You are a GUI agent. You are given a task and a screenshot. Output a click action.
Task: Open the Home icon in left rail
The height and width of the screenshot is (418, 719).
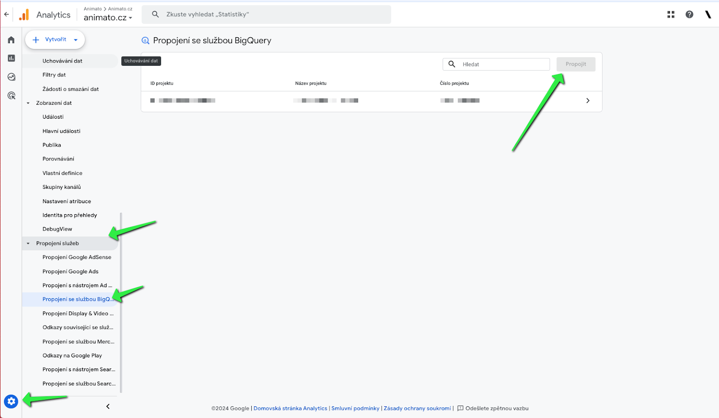click(11, 40)
